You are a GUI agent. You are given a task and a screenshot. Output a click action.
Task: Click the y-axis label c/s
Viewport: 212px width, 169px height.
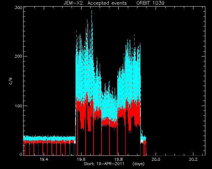pos(11,81)
